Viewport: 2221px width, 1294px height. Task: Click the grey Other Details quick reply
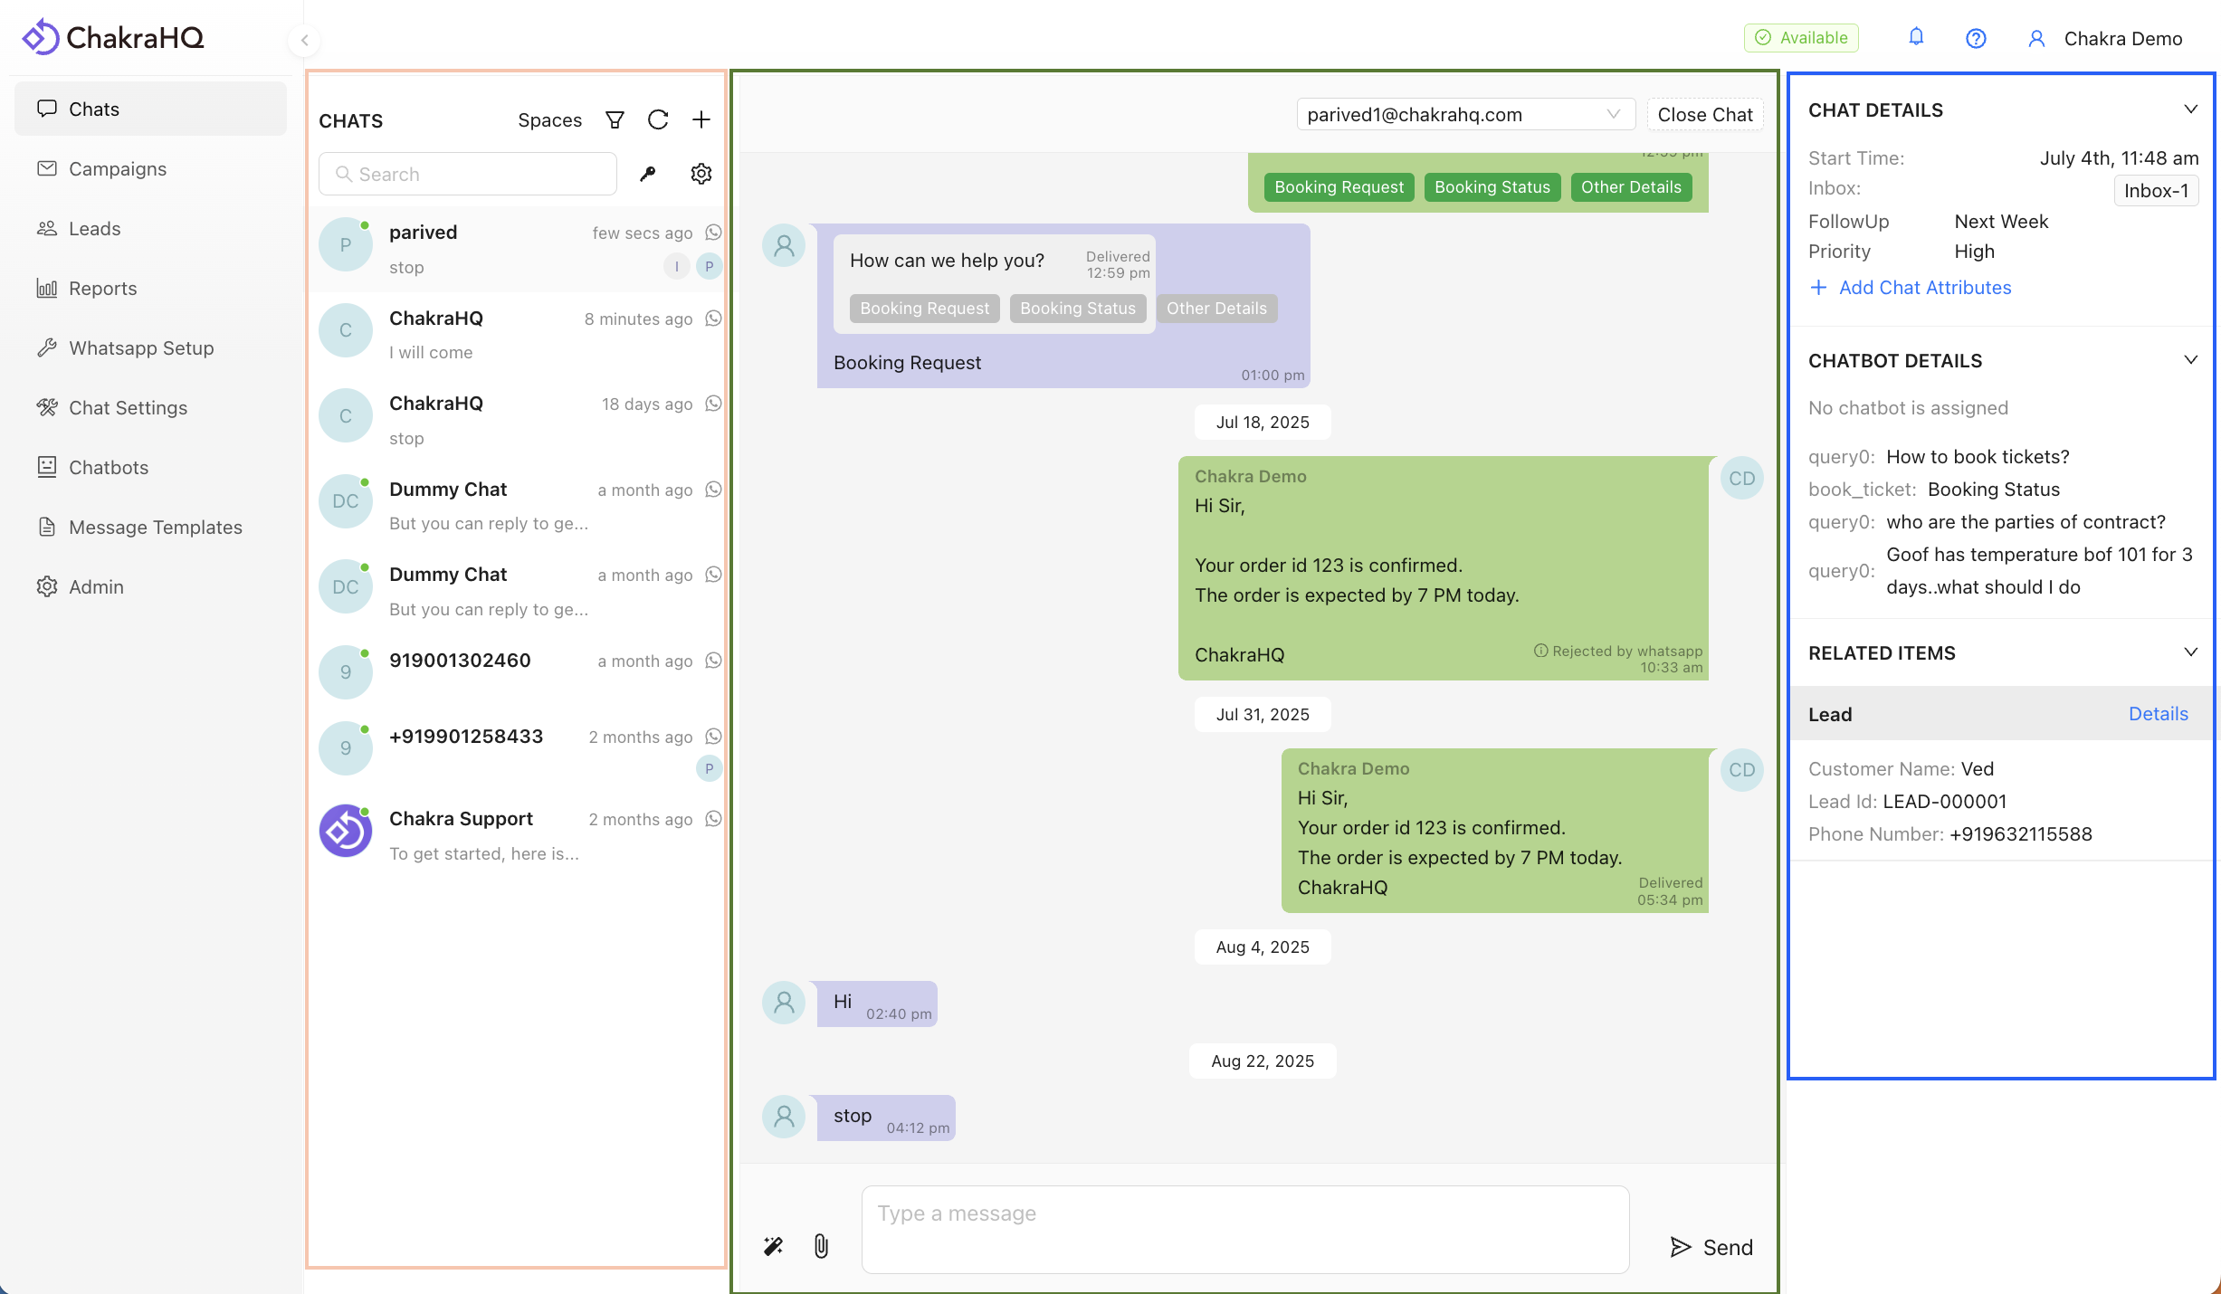click(1216, 309)
